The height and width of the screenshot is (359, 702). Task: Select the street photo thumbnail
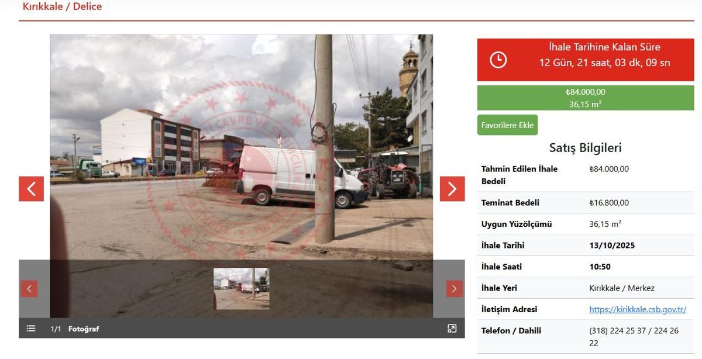[241, 288]
